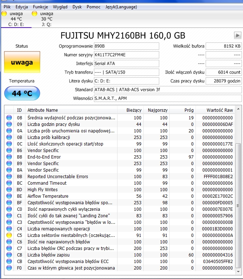Screen dimensions: 243x279
Task: Click the blue status icon for Command Timeout
Action: point(9,183)
